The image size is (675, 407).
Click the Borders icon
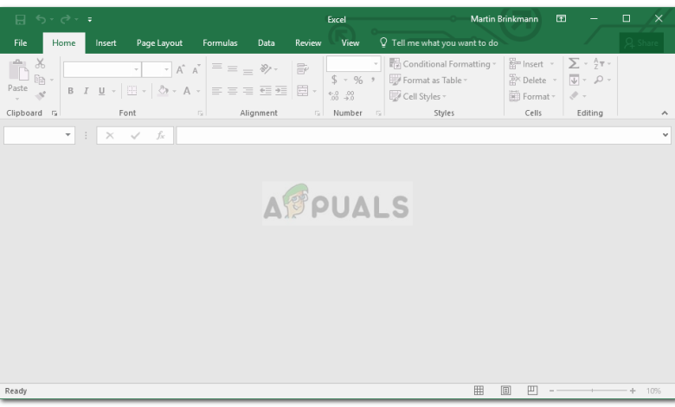tap(132, 90)
